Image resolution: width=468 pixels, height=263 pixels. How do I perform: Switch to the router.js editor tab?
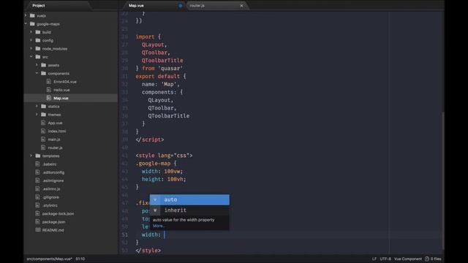216,5
